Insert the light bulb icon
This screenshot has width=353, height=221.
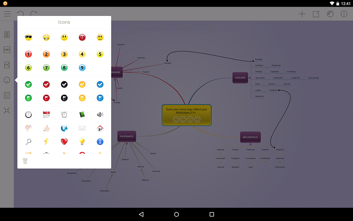(82, 142)
